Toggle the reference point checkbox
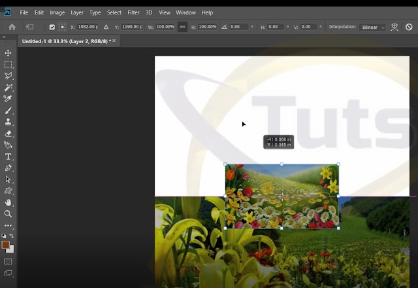The image size is (418, 288). point(52,27)
